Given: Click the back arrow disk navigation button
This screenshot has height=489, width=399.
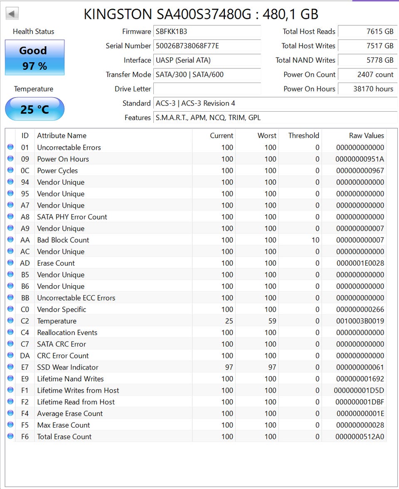Looking at the screenshot, I should point(12,14).
